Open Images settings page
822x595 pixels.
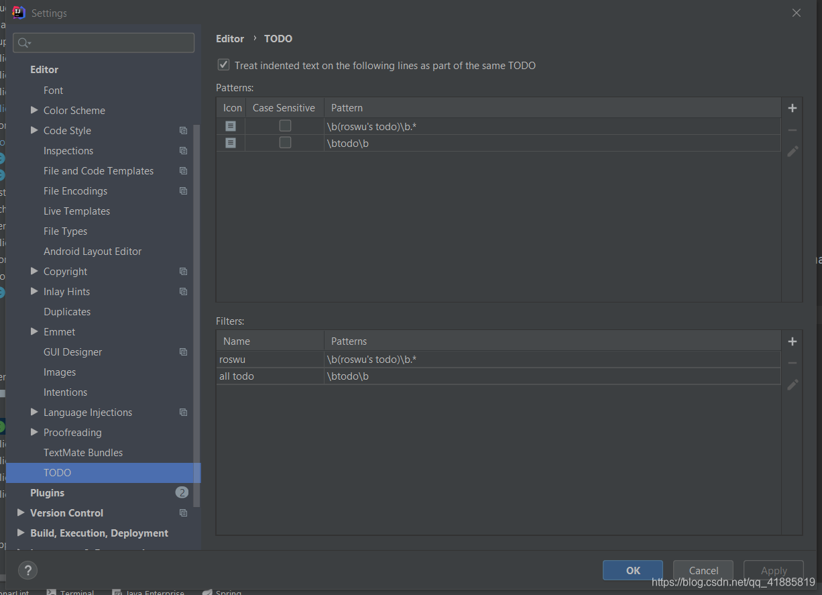[x=60, y=372]
